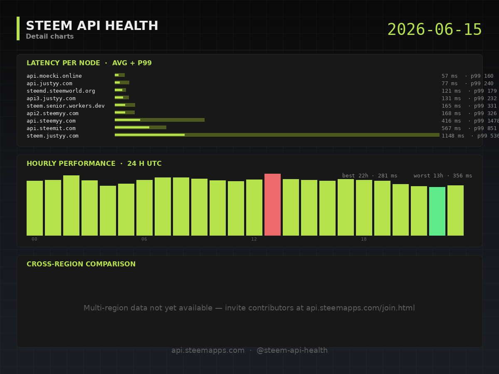Click the latency bar for steem.justyy.com
The width and height of the screenshot is (499, 374).
pos(277,135)
